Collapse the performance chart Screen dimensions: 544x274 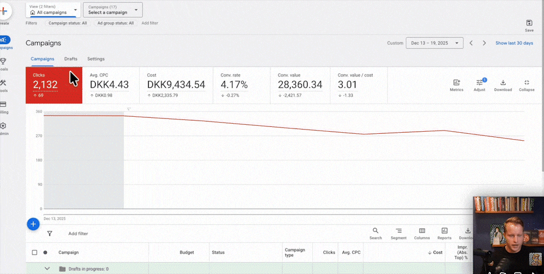click(526, 83)
